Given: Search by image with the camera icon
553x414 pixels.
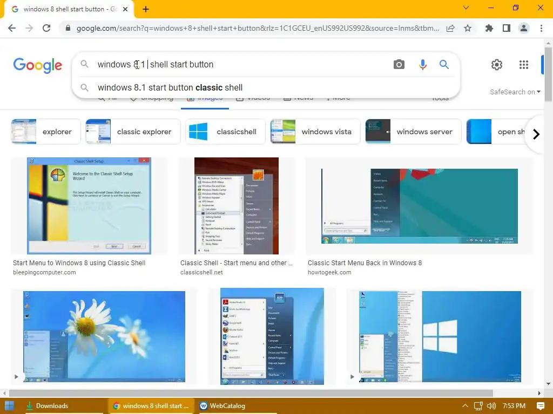Looking at the screenshot, I should tap(399, 65).
